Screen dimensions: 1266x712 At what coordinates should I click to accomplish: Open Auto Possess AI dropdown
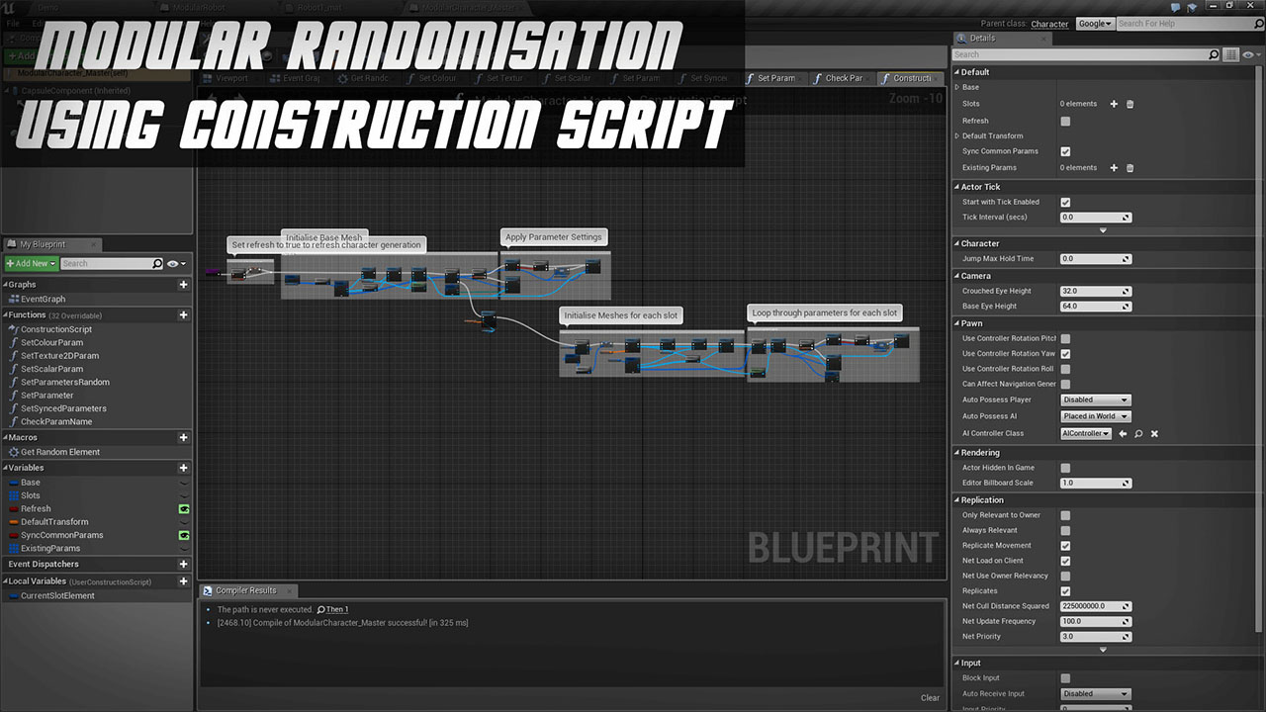click(x=1095, y=416)
